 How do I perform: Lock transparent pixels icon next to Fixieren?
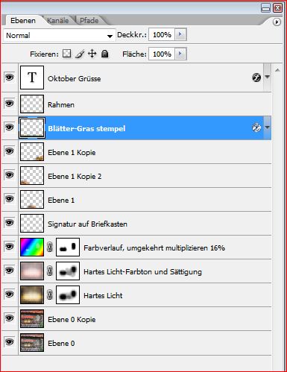pyautogui.click(x=66, y=54)
